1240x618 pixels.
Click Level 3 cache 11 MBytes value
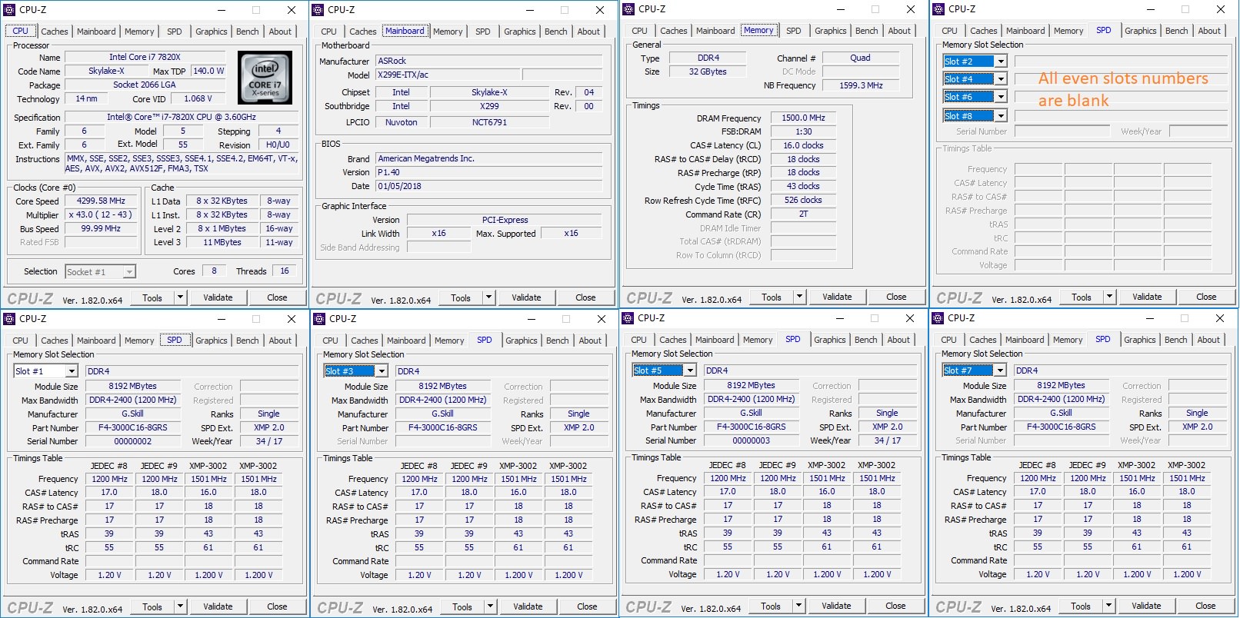click(222, 242)
